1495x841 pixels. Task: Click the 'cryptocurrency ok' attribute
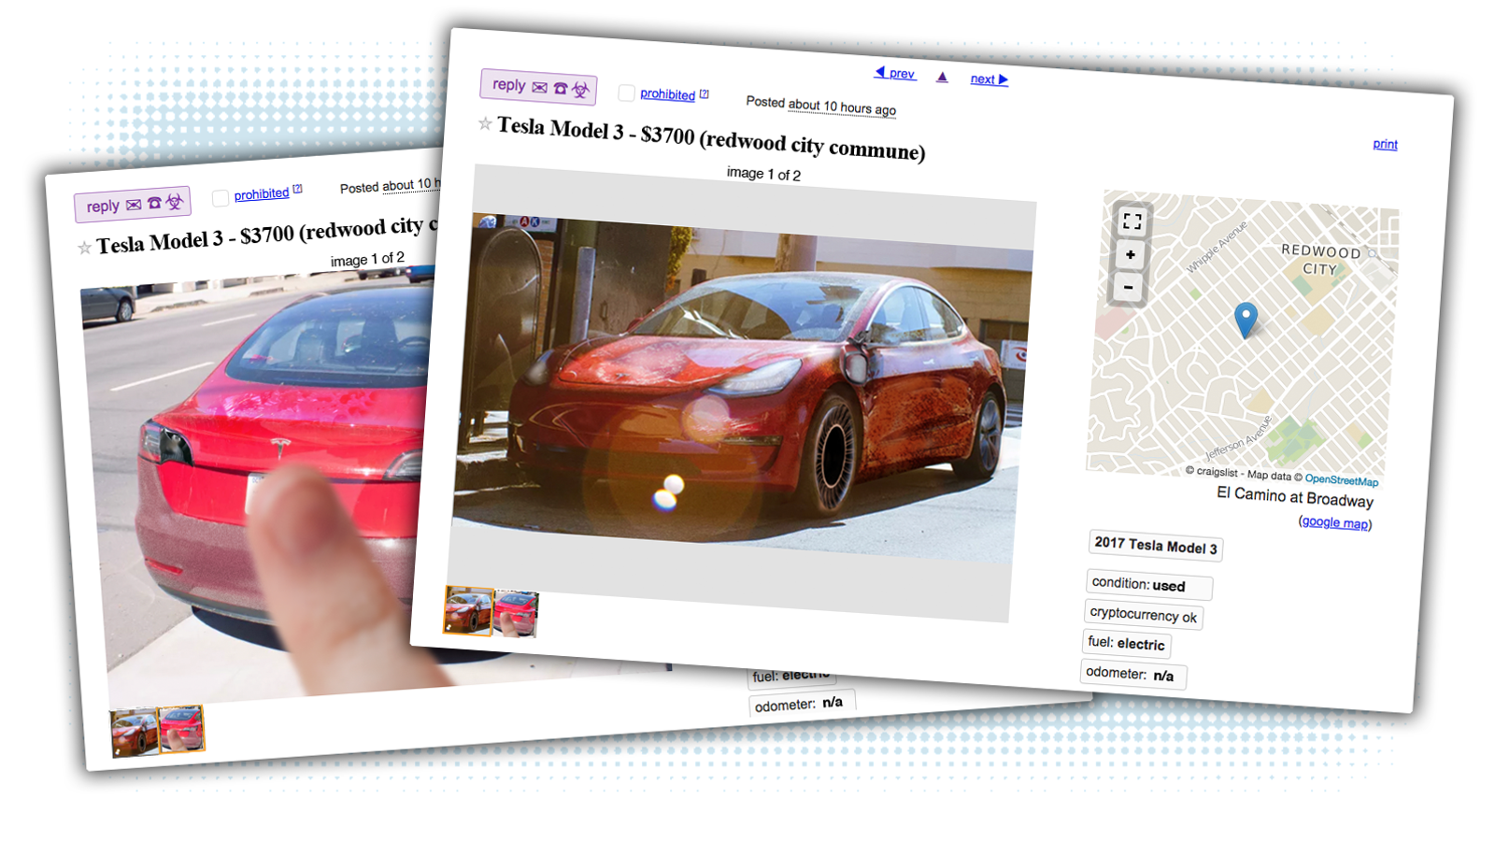click(1144, 615)
